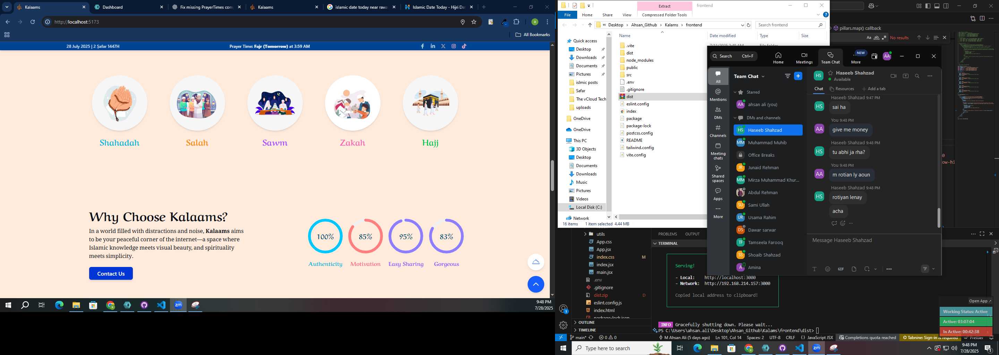Click Zoom share screen icon in chat header
The width and height of the screenshot is (999, 355).
point(906,76)
